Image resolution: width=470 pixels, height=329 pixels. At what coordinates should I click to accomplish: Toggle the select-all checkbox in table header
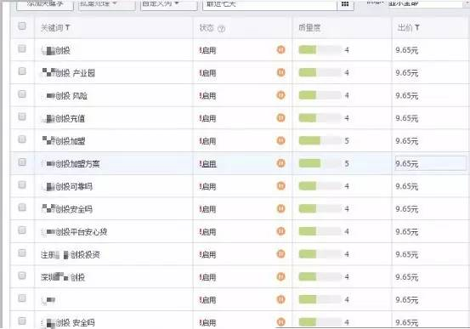pyautogui.click(x=22, y=26)
